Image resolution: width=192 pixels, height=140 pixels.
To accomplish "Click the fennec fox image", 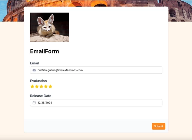I will coord(50,27).
